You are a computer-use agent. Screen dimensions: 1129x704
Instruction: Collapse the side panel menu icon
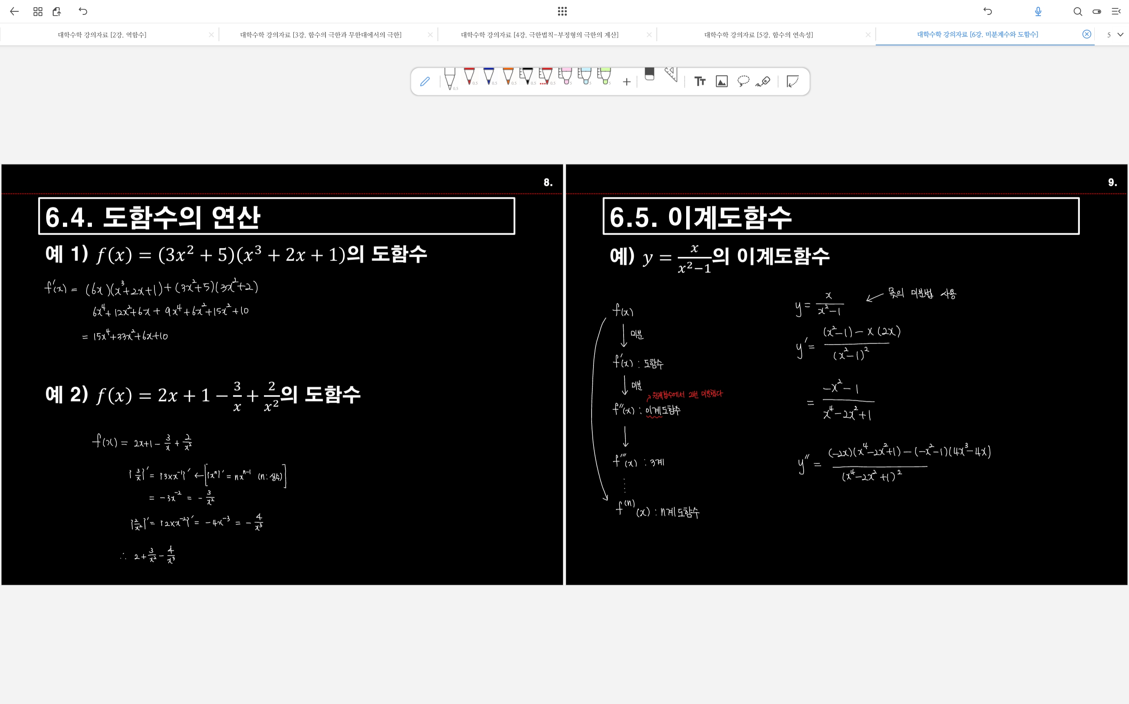tap(1116, 12)
